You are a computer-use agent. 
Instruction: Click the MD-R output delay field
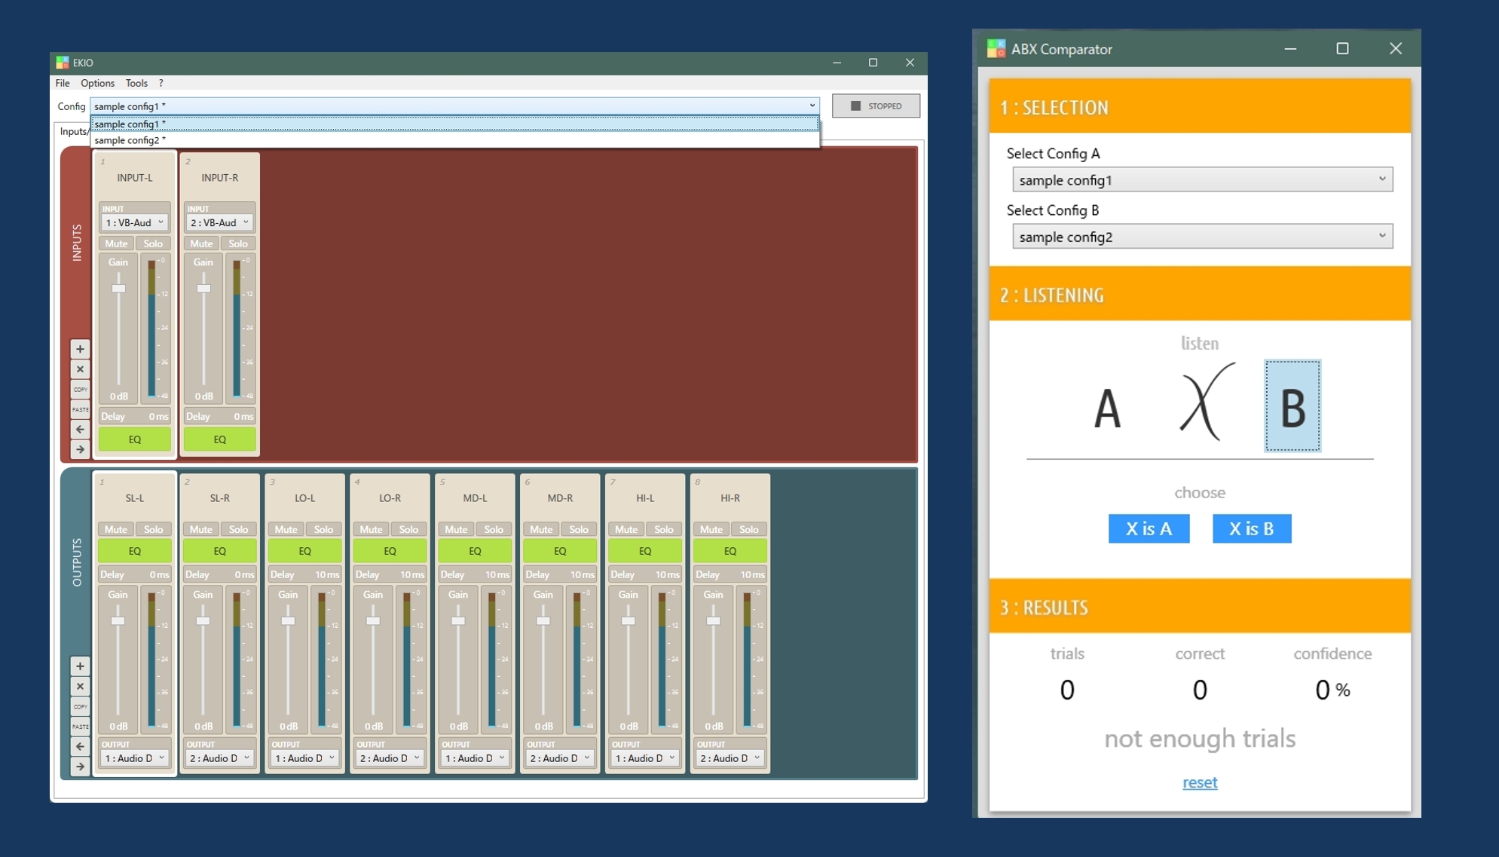[x=560, y=574]
